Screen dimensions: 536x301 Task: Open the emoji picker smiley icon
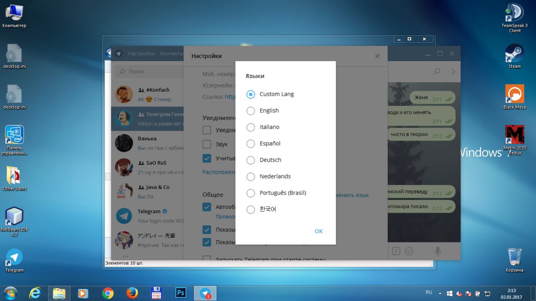coord(409,251)
